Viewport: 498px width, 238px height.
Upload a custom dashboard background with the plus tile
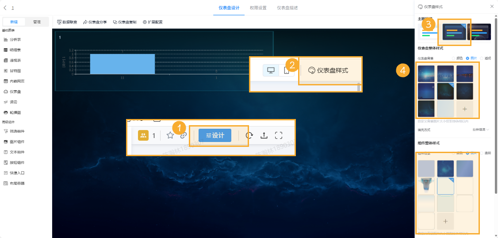[465, 109]
